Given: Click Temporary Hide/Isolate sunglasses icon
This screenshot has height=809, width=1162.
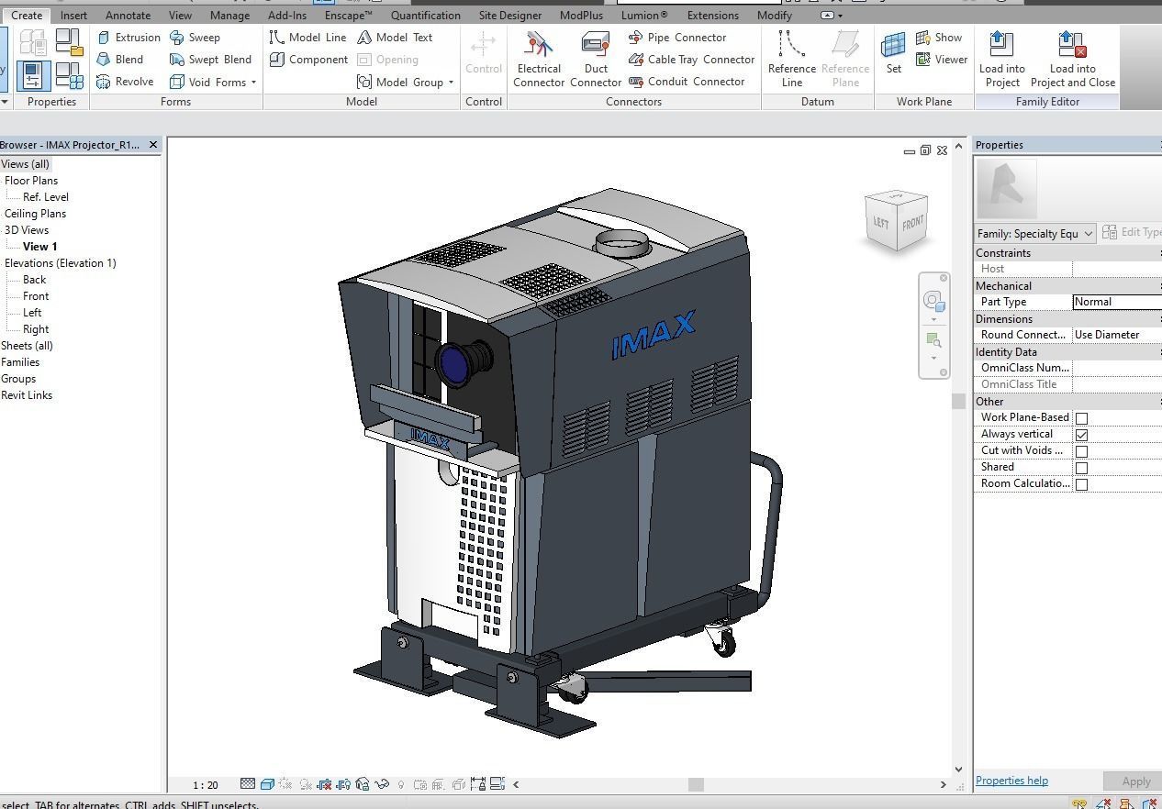Looking at the screenshot, I should [x=382, y=784].
